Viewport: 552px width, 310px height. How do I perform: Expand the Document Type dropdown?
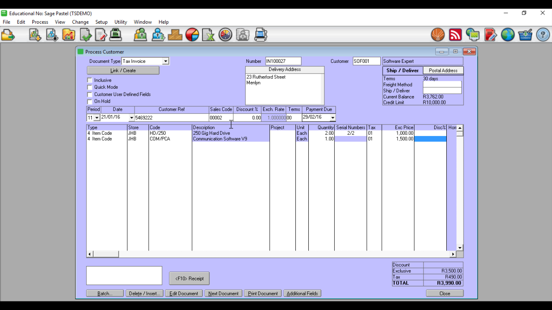165,62
